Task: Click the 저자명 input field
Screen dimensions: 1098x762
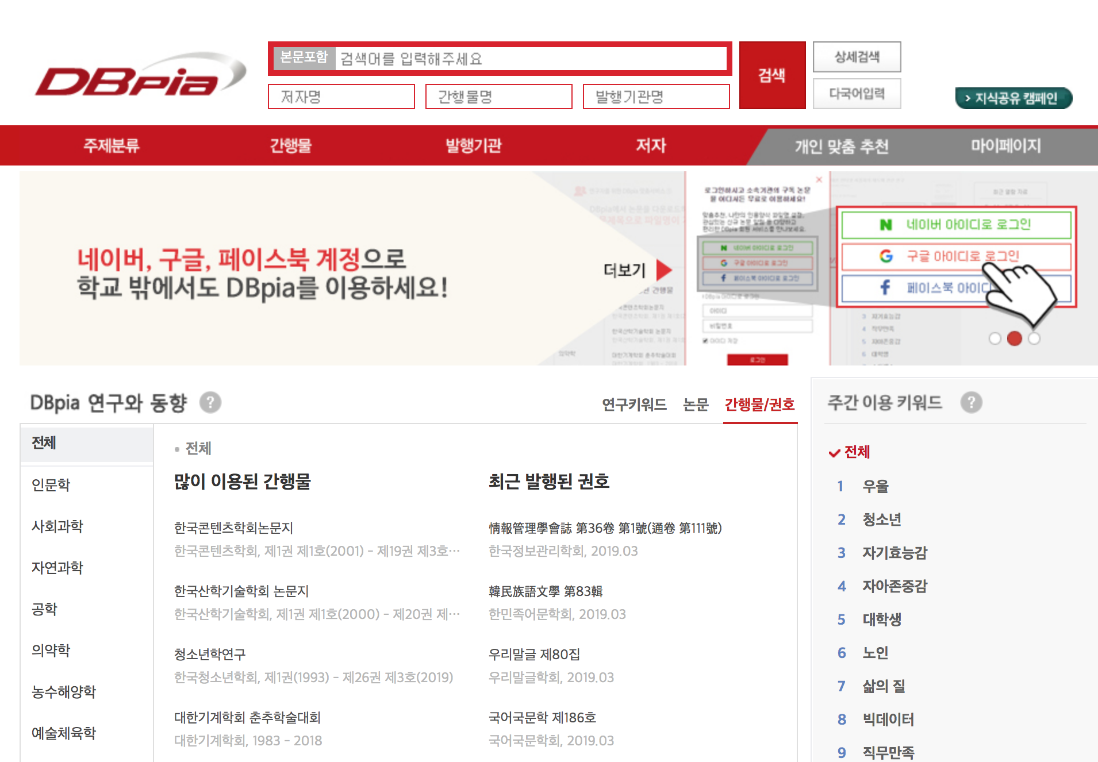Action: coord(341,97)
